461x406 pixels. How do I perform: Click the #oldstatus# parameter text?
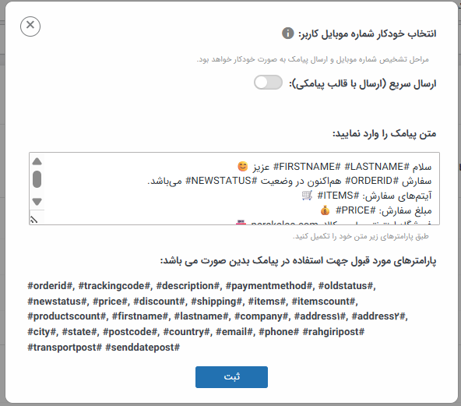(346, 286)
